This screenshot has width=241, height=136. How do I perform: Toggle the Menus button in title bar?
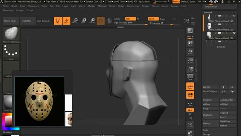click(176, 2)
